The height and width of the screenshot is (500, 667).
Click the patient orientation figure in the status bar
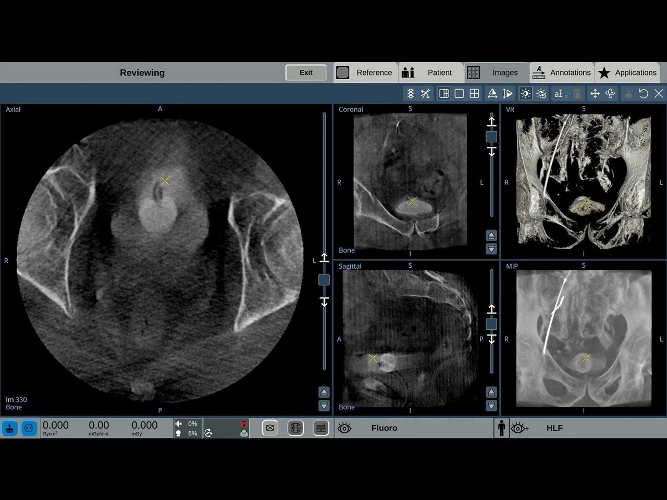tap(501, 428)
